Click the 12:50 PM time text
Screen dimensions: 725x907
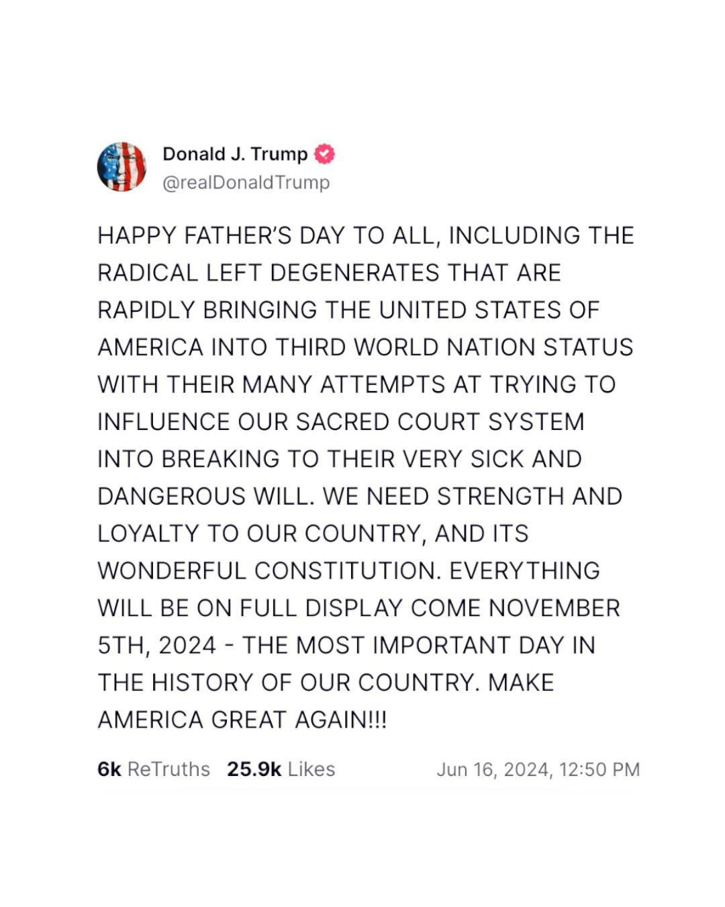pos(599,769)
